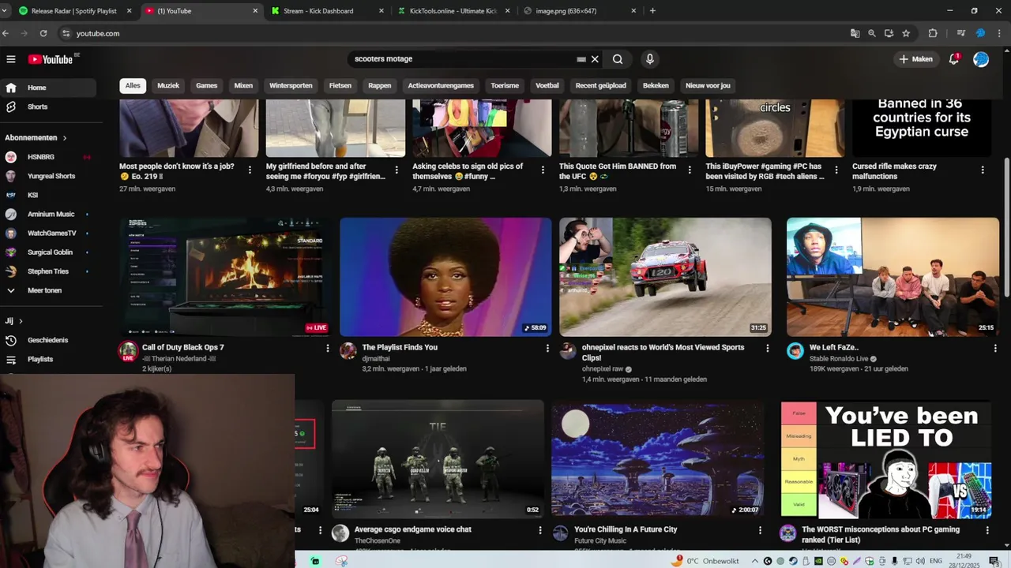Open weather widget 0°C Onbewolkt
Screen dimensions: 1011x568
tap(705, 561)
